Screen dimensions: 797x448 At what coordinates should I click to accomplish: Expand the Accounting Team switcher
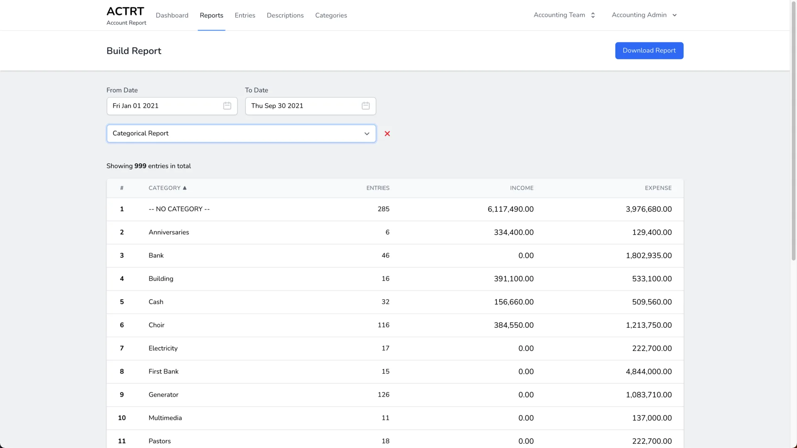coord(565,15)
